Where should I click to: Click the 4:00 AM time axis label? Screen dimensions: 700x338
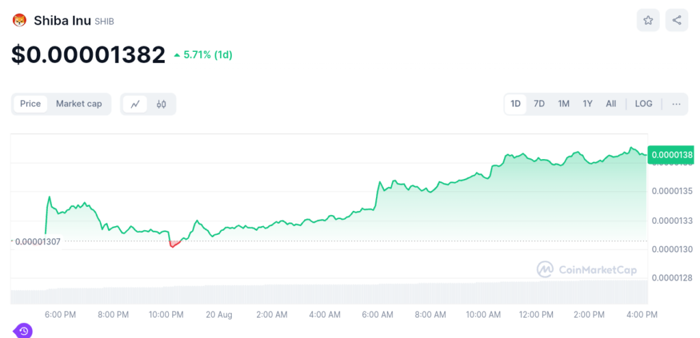[325, 315]
